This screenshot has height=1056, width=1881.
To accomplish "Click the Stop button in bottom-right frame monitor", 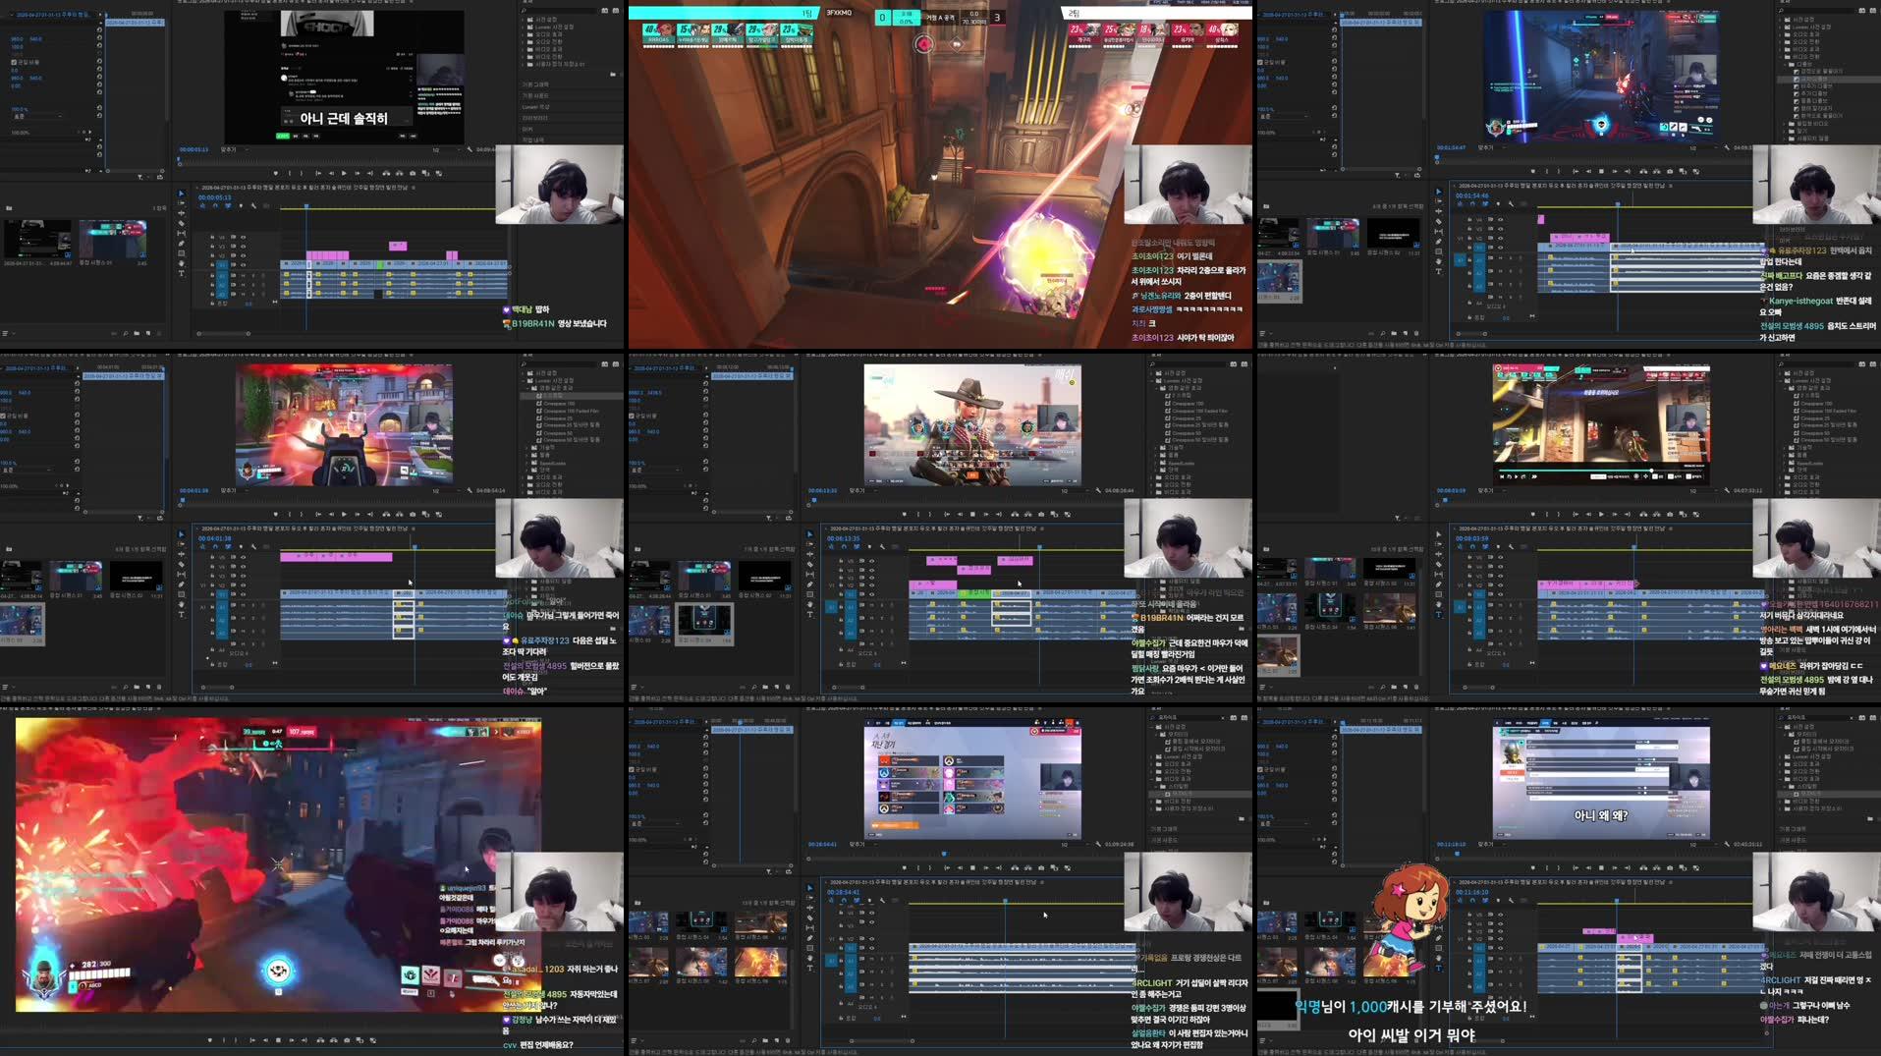I will (1601, 867).
